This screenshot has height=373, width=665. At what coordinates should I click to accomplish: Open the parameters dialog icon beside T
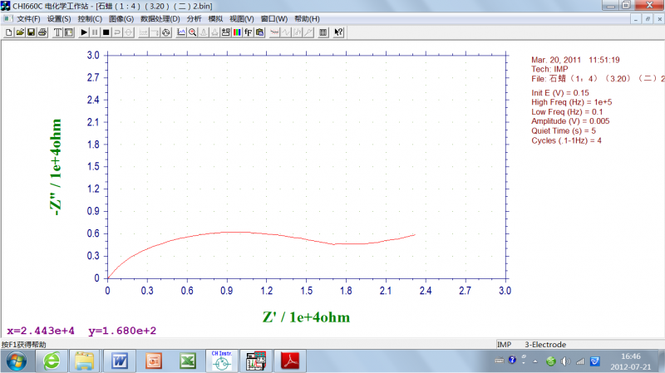coord(69,32)
